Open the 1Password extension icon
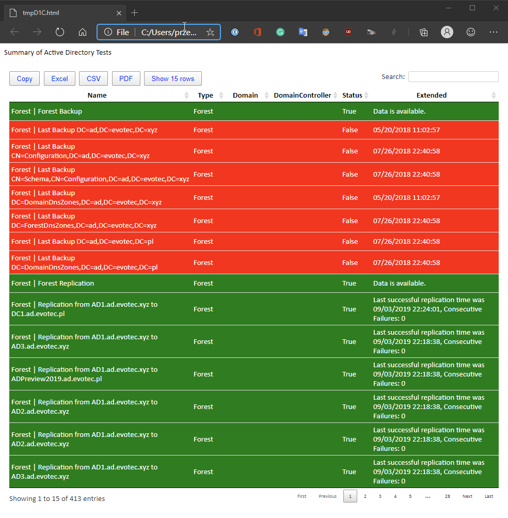Viewport: 508px width, 518px height. tap(235, 32)
